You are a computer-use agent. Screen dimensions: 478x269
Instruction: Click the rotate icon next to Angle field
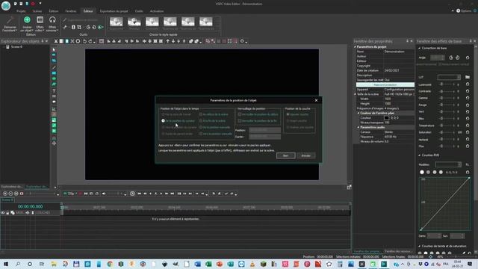click(451, 58)
